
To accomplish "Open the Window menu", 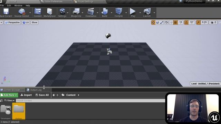I will (x=18, y=6).
